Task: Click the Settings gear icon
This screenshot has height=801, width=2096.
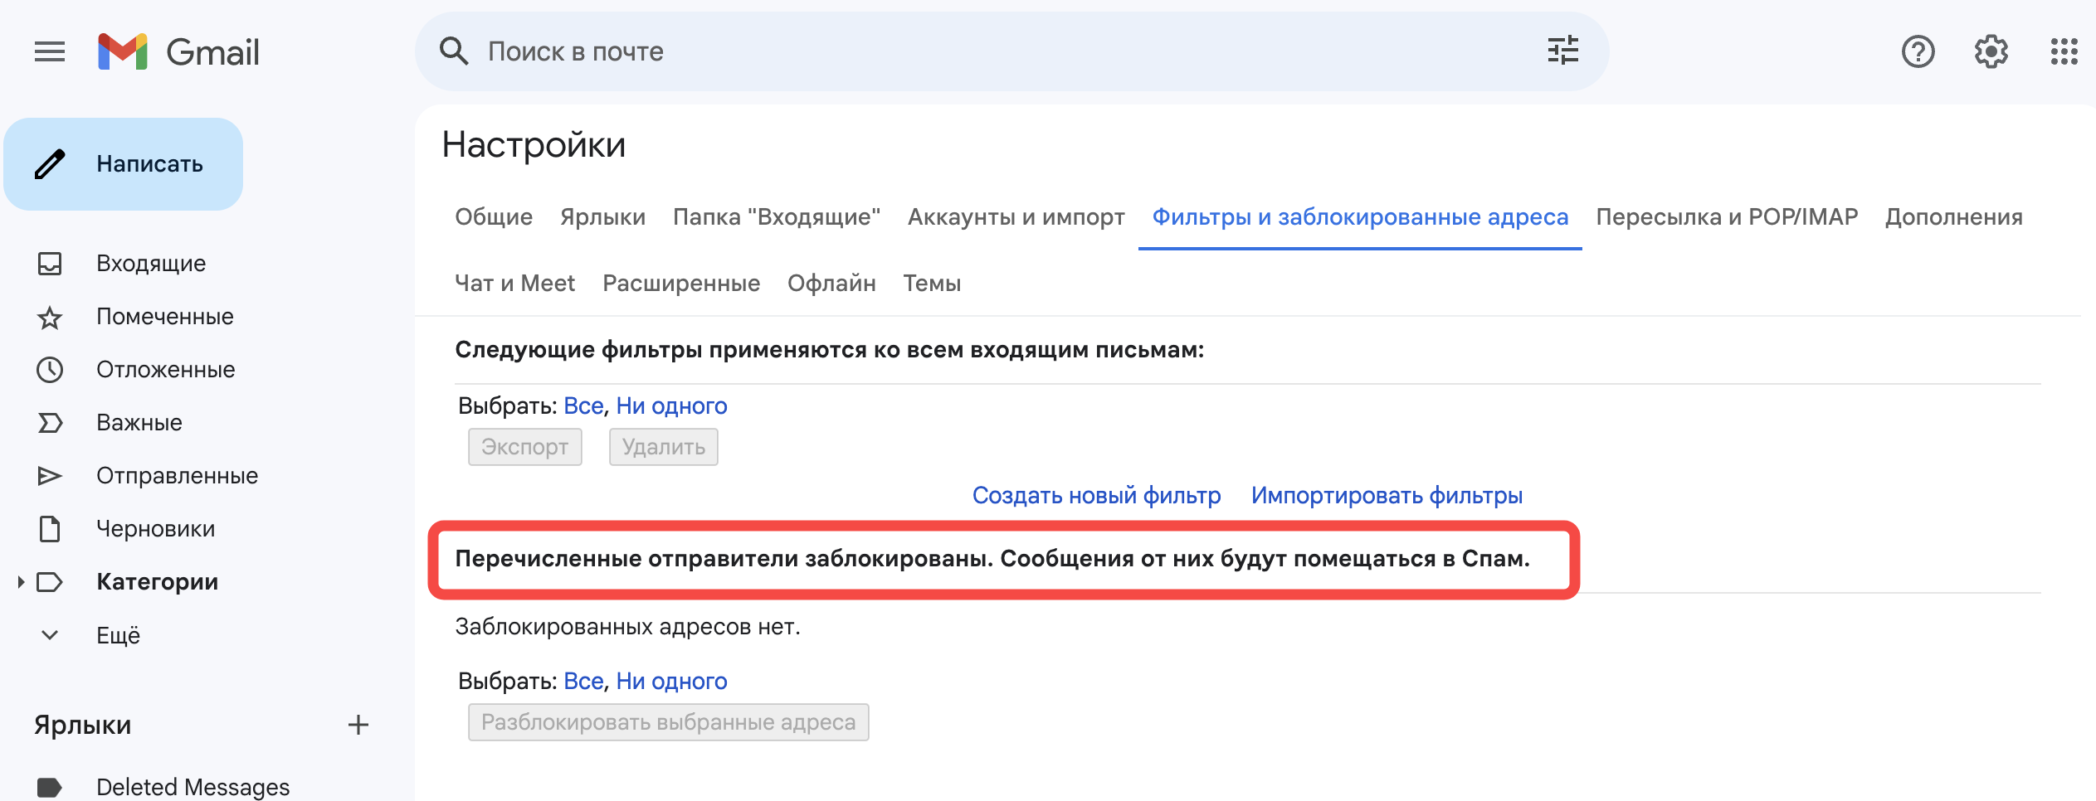Action: (1991, 51)
